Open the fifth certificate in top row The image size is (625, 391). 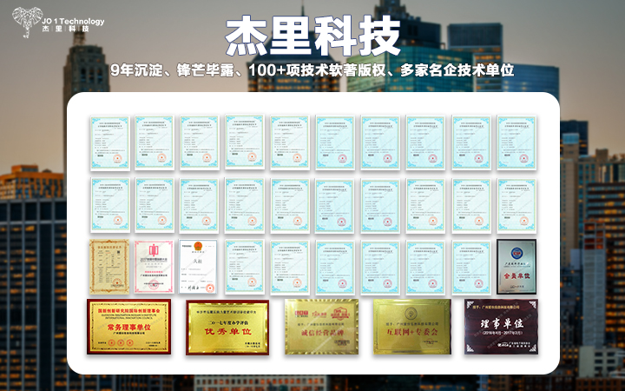coord(289,141)
